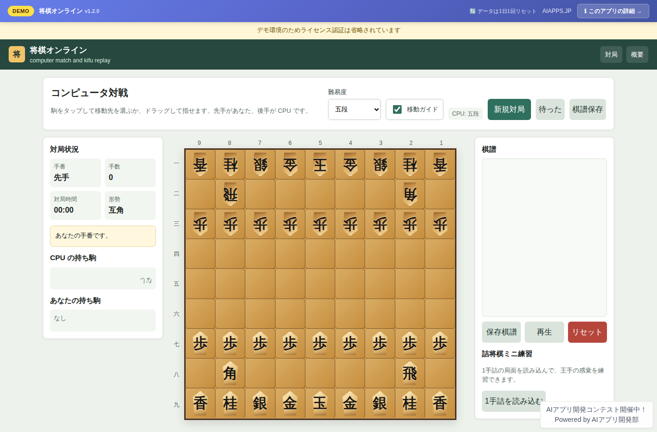Click the 00:00 game time value
Screen dimensions: 657x432
coord(63,210)
